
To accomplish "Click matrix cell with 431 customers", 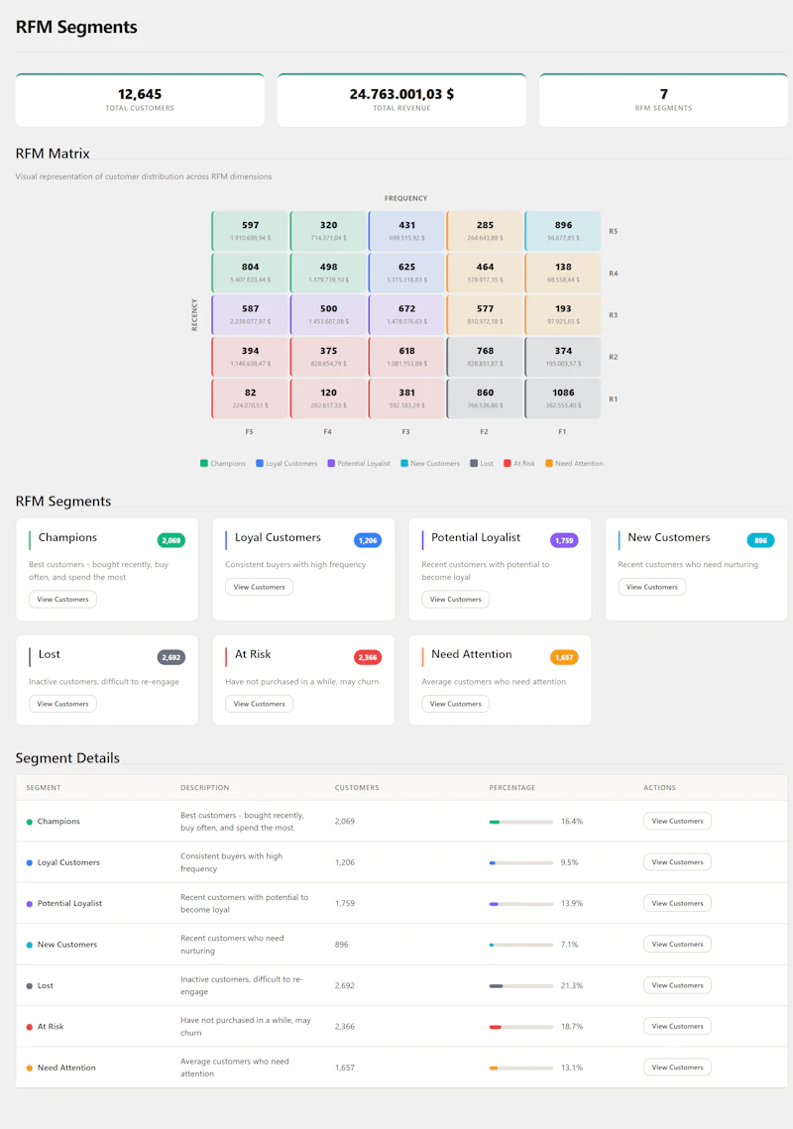I will pos(407,230).
